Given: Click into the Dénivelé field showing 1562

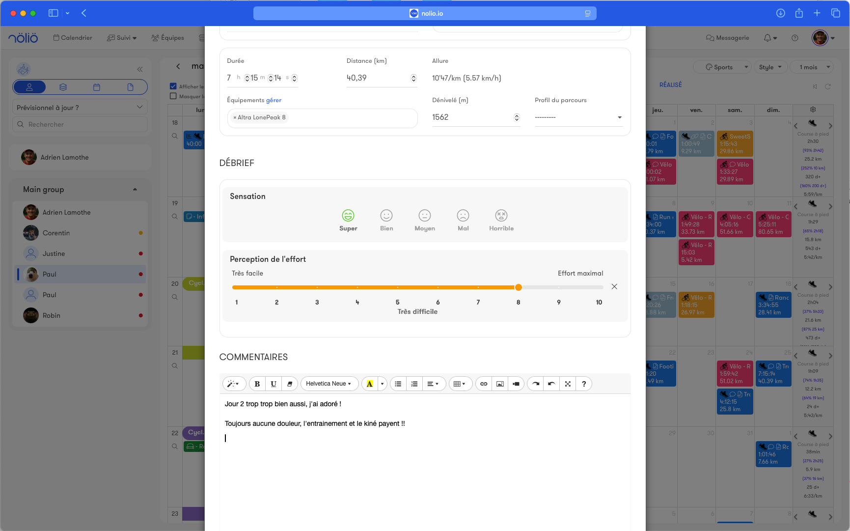Looking at the screenshot, I should 470,117.
